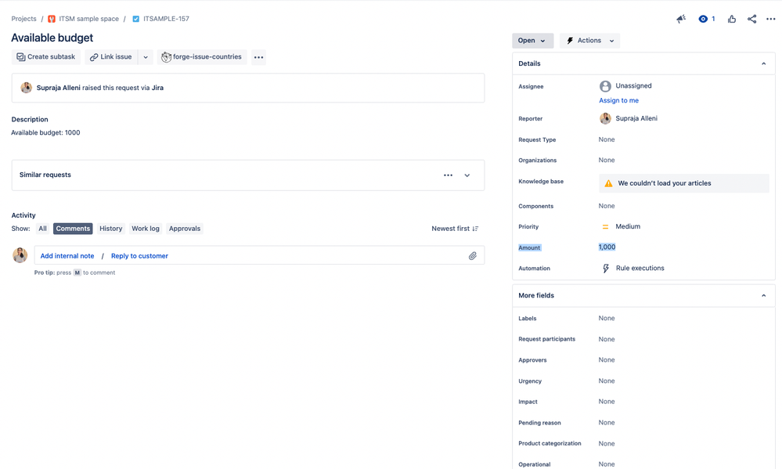Edit the Components None value
Viewport: 782px width, 469px height.
607,206
